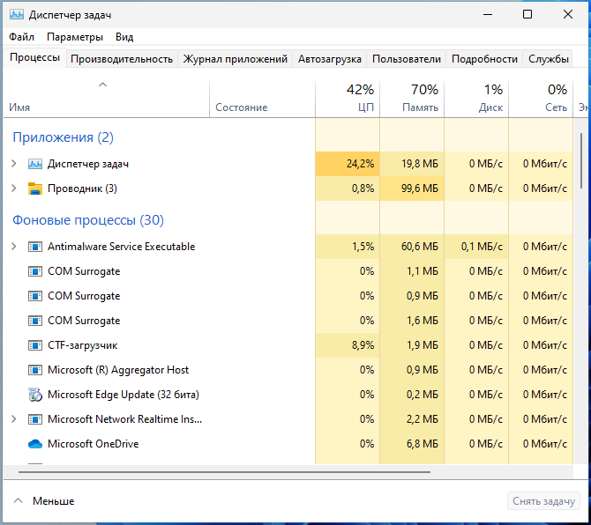The image size is (591, 525).
Task: Click the Microsoft Network Realtime Ins... icon
Action: pos(35,419)
